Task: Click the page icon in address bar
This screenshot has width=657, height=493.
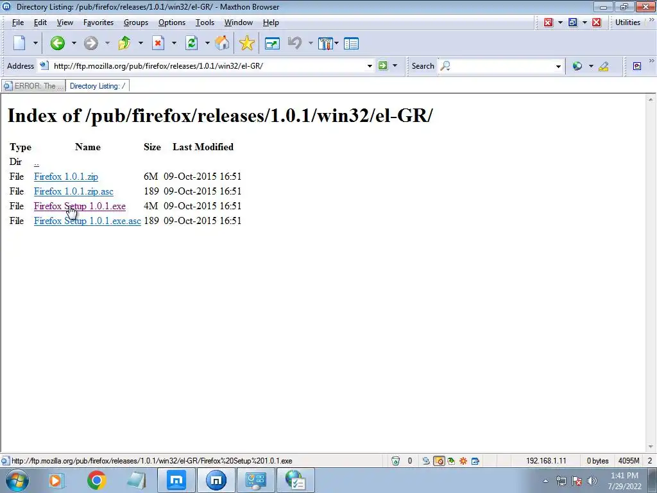Action: click(x=44, y=65)
